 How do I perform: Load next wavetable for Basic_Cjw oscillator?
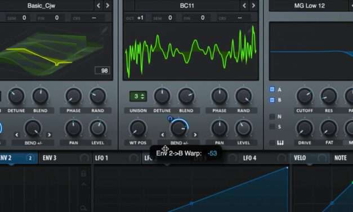point(108,6)
